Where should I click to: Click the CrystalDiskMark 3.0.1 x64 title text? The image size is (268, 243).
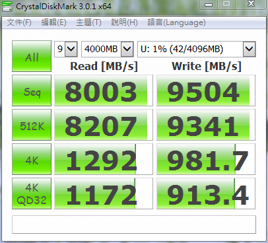pyautogui.click(x=63, y=7)
